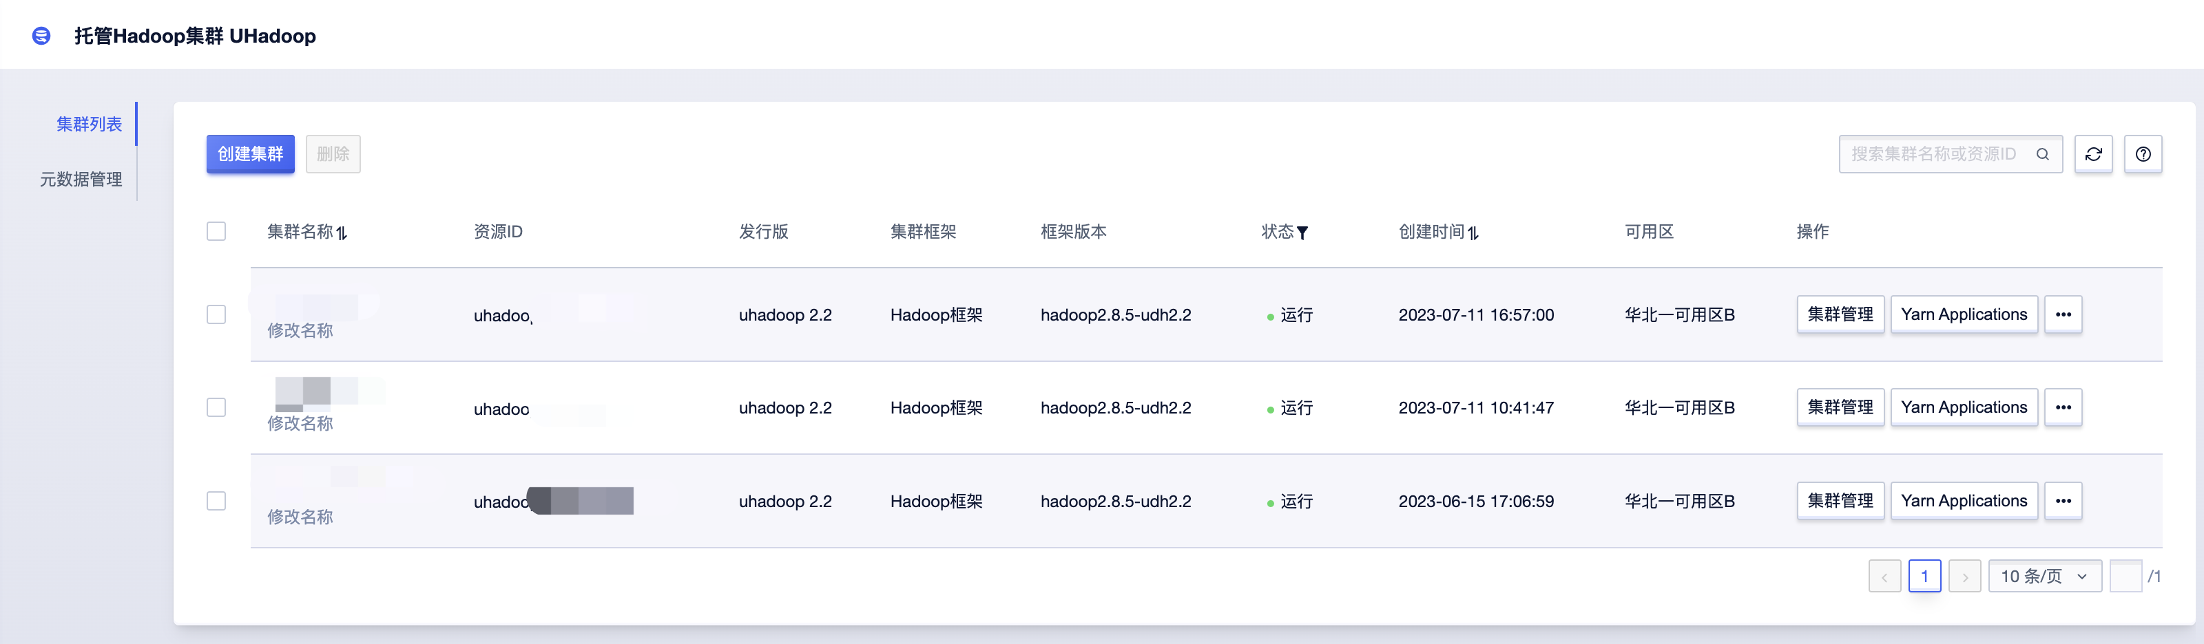Click the UHadoop product logo icon
Viewport: 2204px width, 644px height.
(x=41, y=36)
